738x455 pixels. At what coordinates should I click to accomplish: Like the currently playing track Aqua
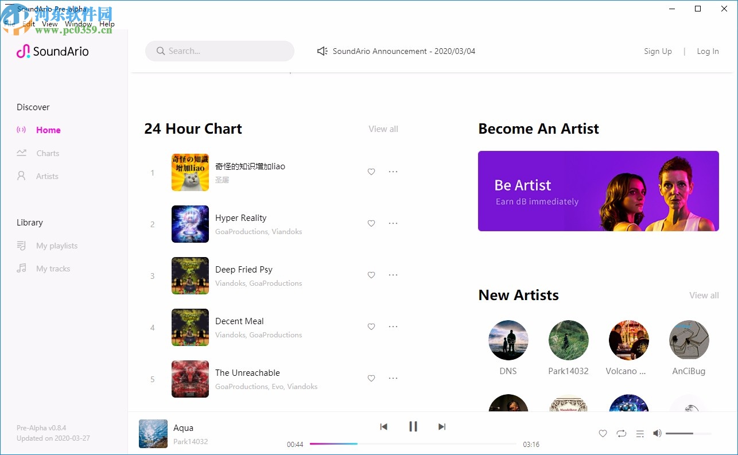pyautogui.click(x=603, y=434)
